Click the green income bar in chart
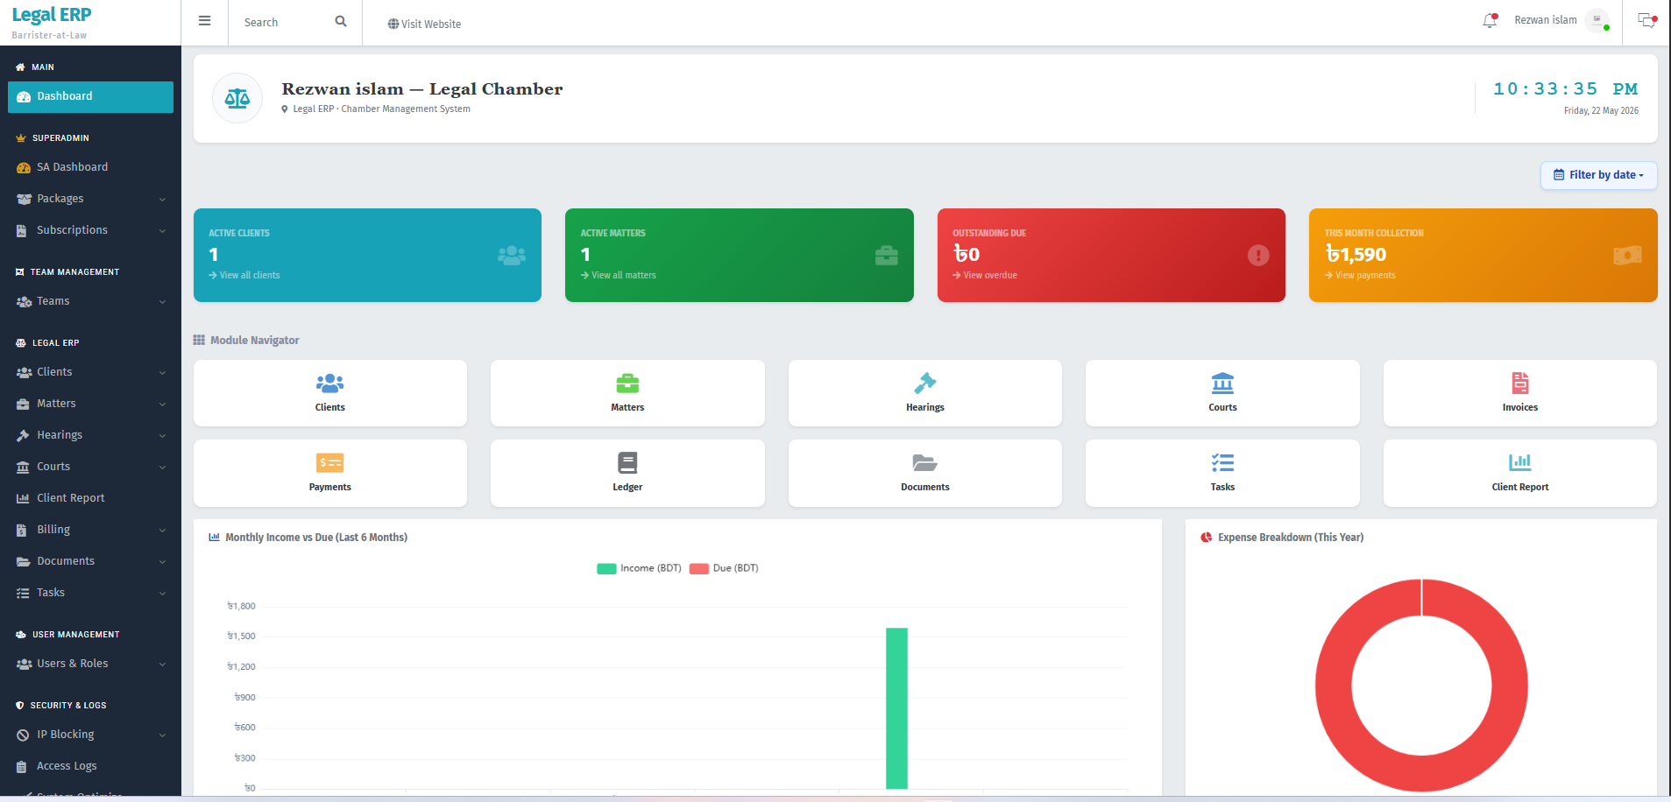 tap(896, 708)
